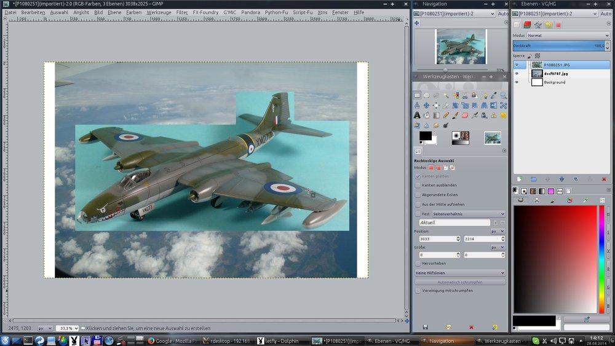Toggle visibility eye of dscf0787.jpg layer
This screenshot has height=346, width=615.
click(x=517, y=73)
